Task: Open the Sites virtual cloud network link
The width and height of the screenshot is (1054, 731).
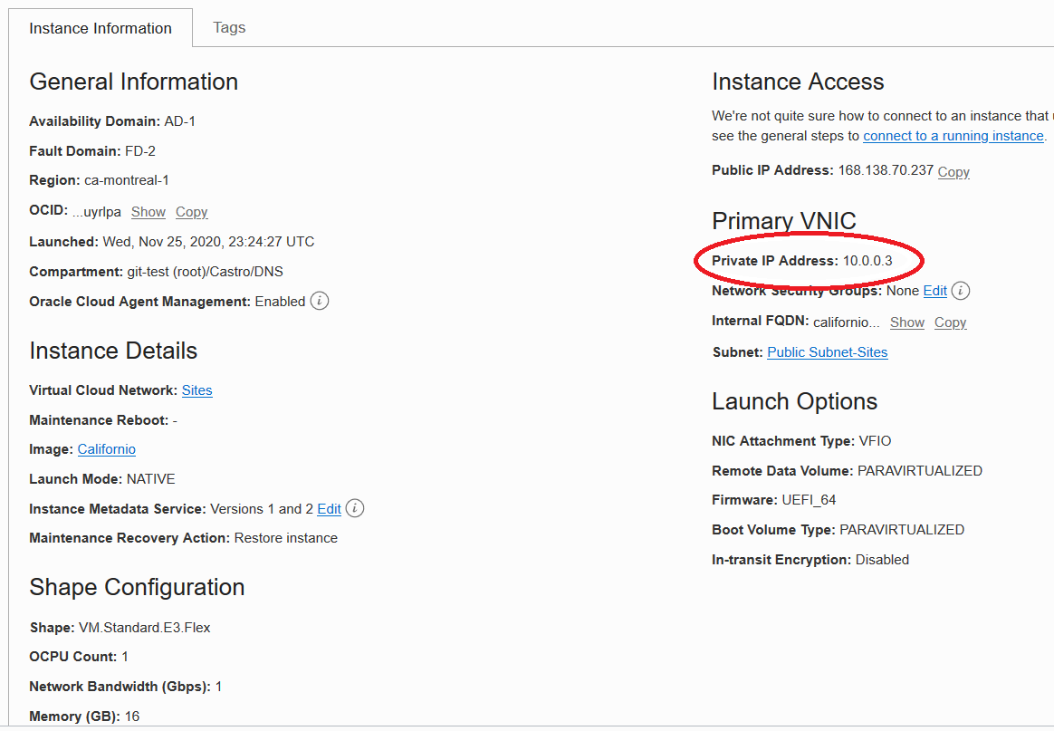Action: [x=197, y=390]
